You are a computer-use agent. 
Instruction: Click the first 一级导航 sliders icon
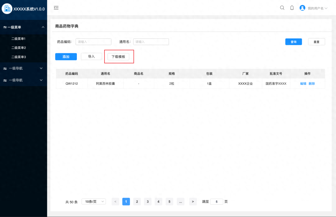tap(5, 68)
